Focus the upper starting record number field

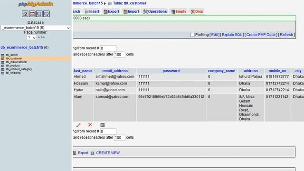coord(108,48)
